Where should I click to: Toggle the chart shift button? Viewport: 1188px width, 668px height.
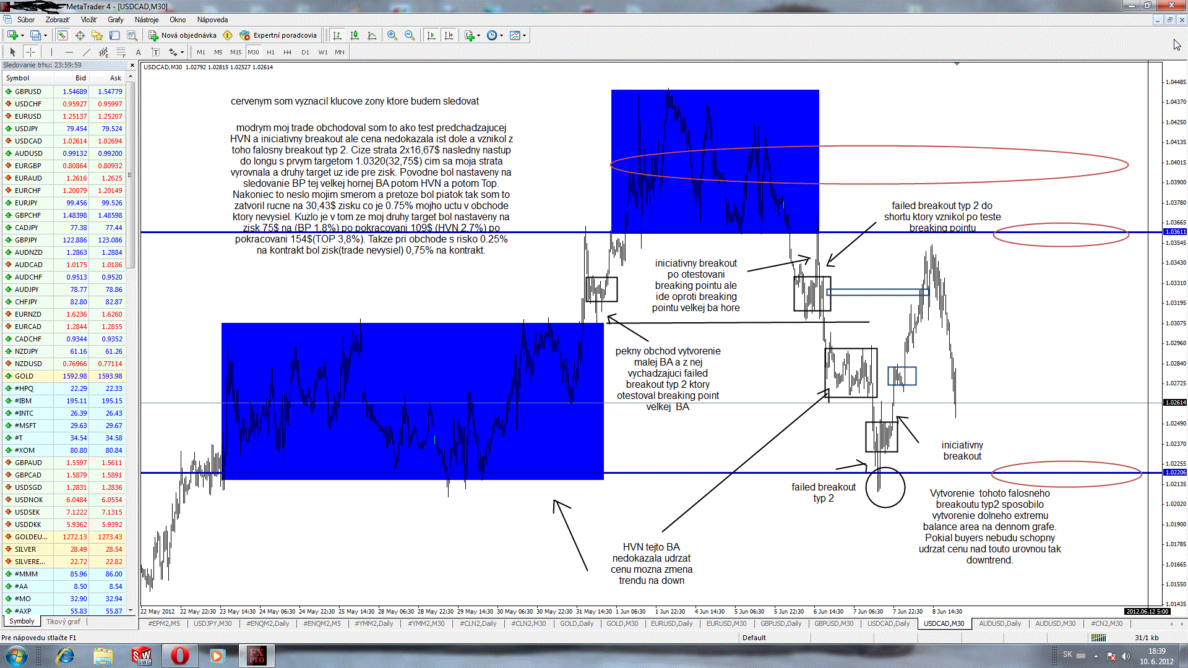click(x=449, y=35)
